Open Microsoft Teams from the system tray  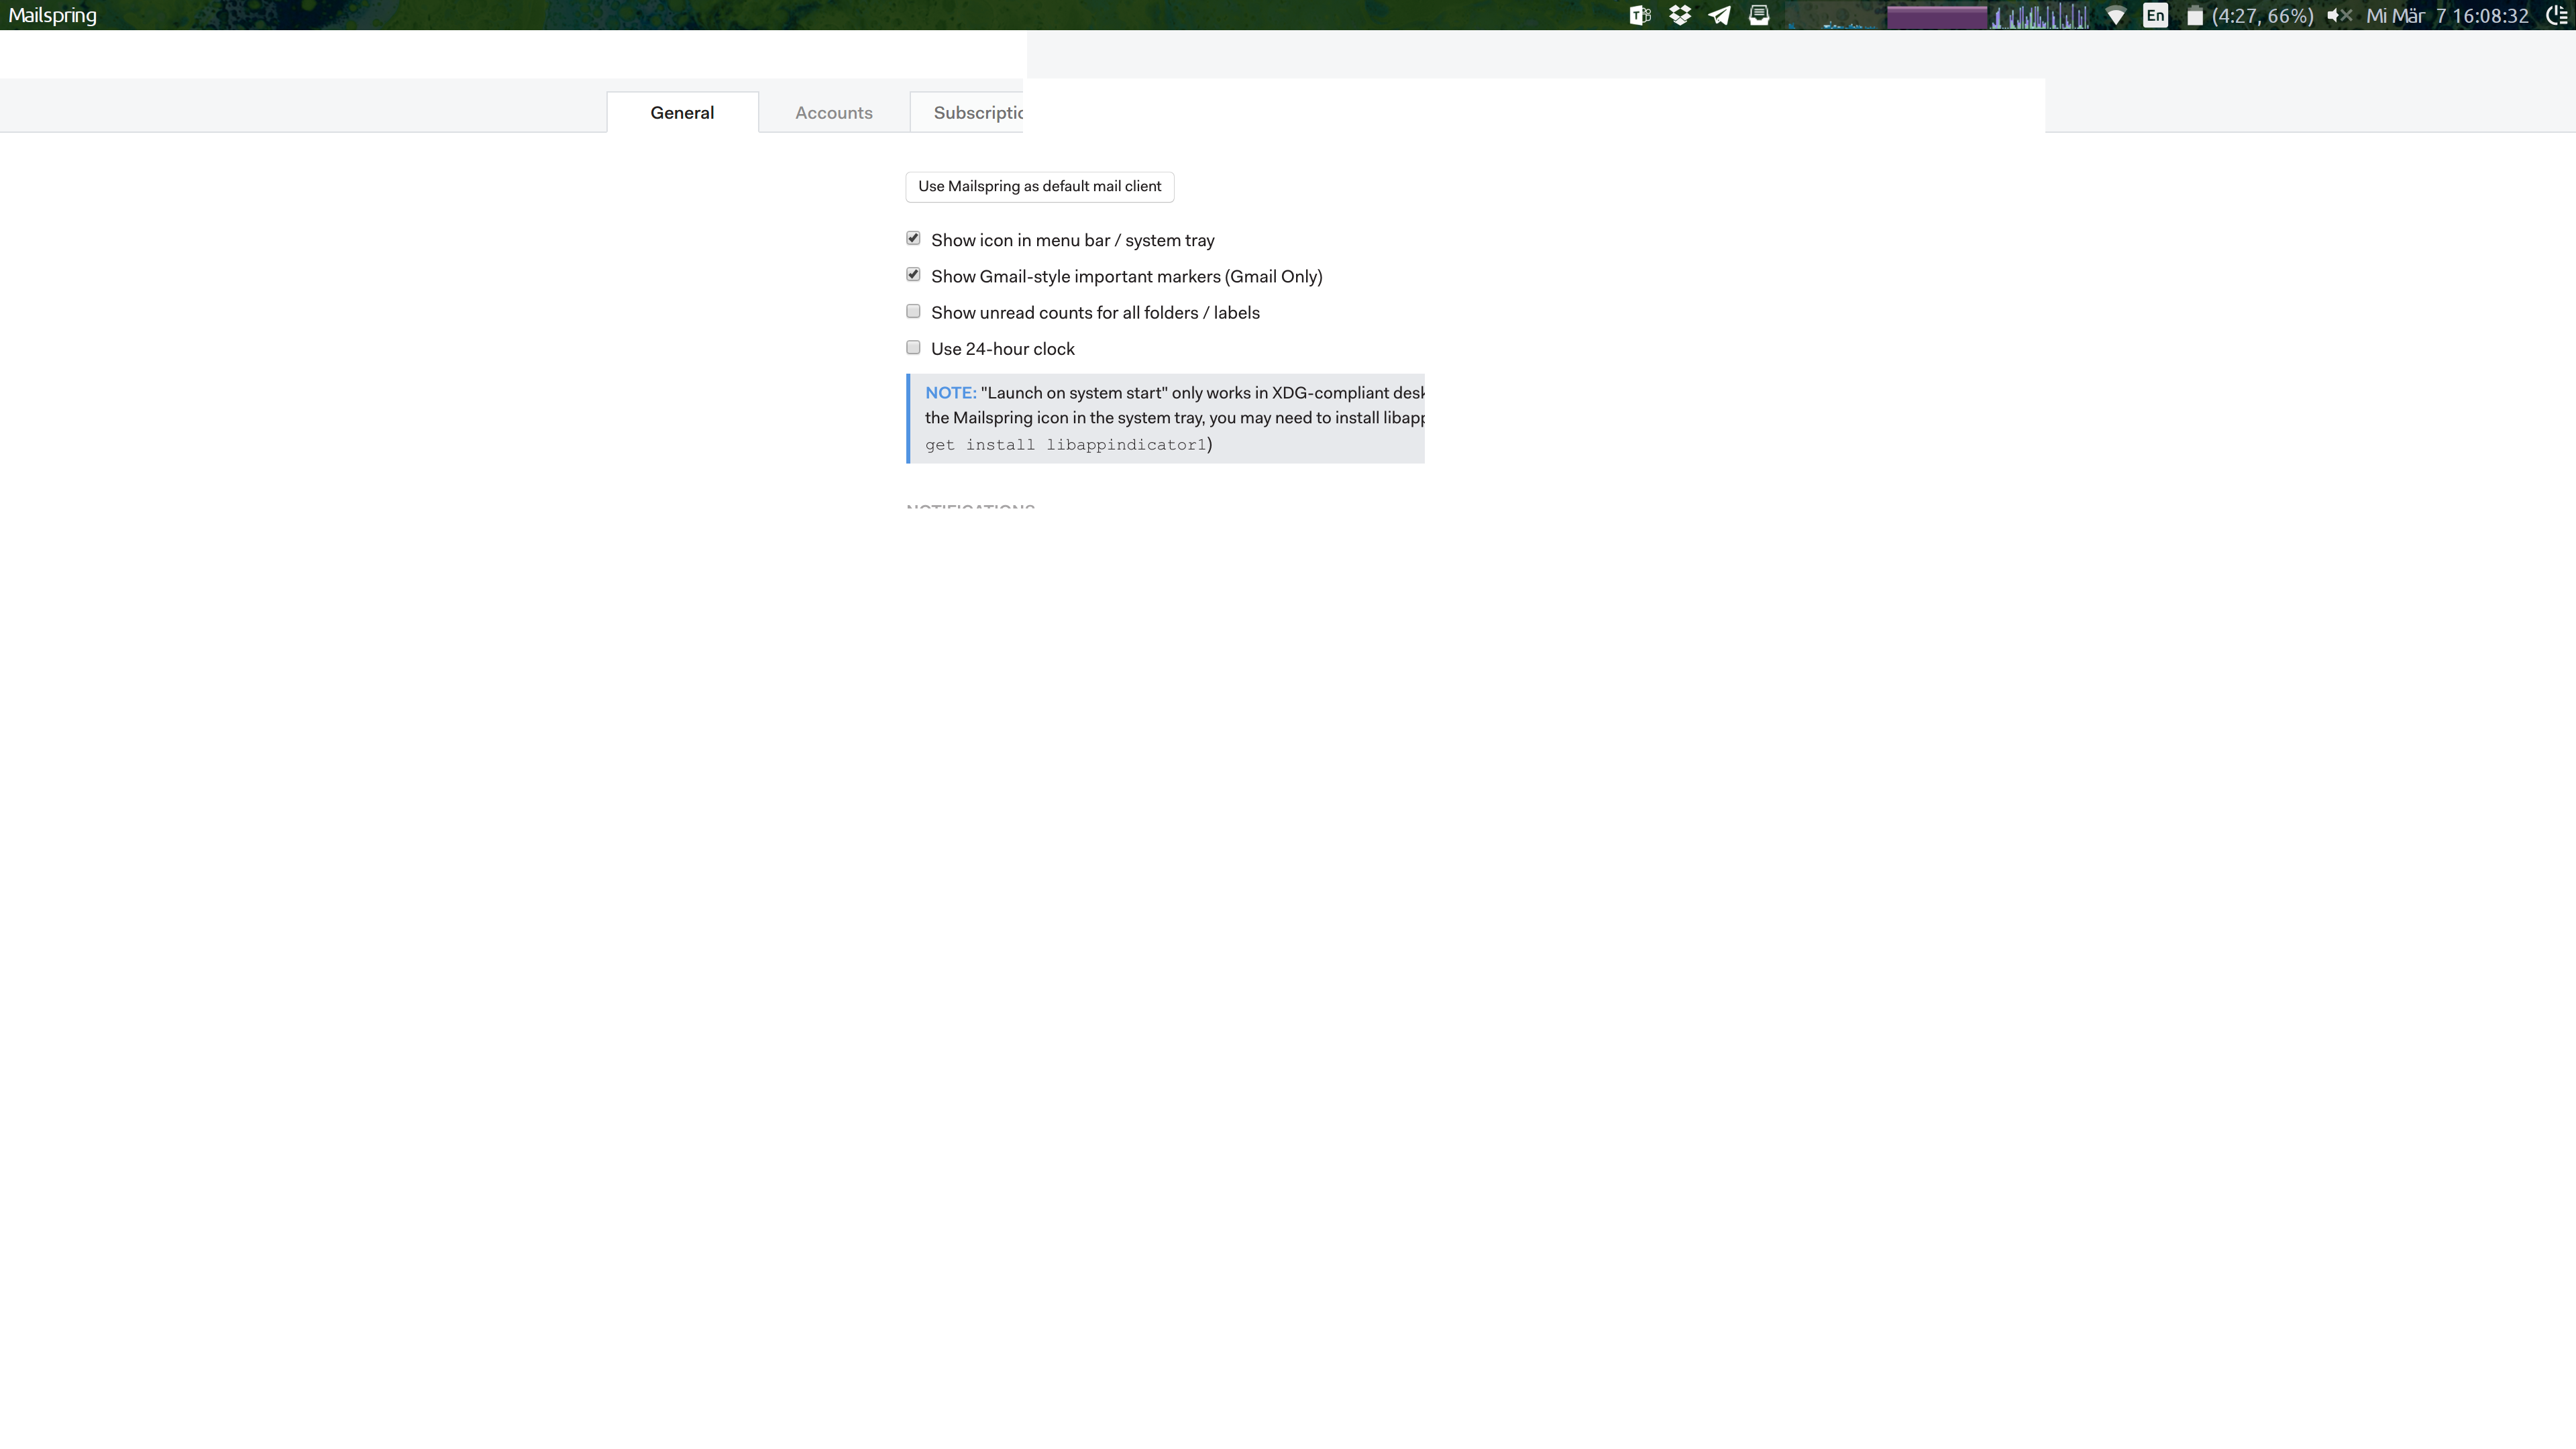point(1640,15)
